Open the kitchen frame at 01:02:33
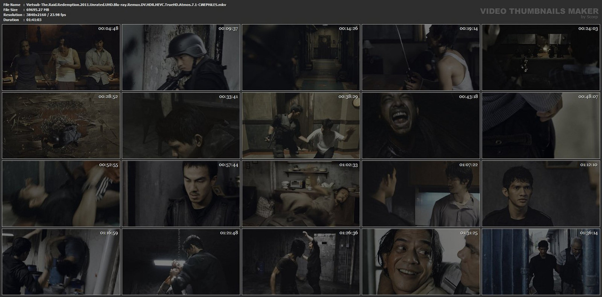The image size is (602, 297). point(301,194)
